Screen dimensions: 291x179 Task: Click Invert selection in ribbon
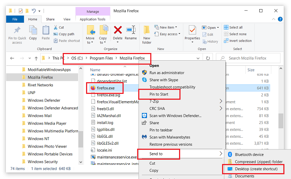coord(238,41)
